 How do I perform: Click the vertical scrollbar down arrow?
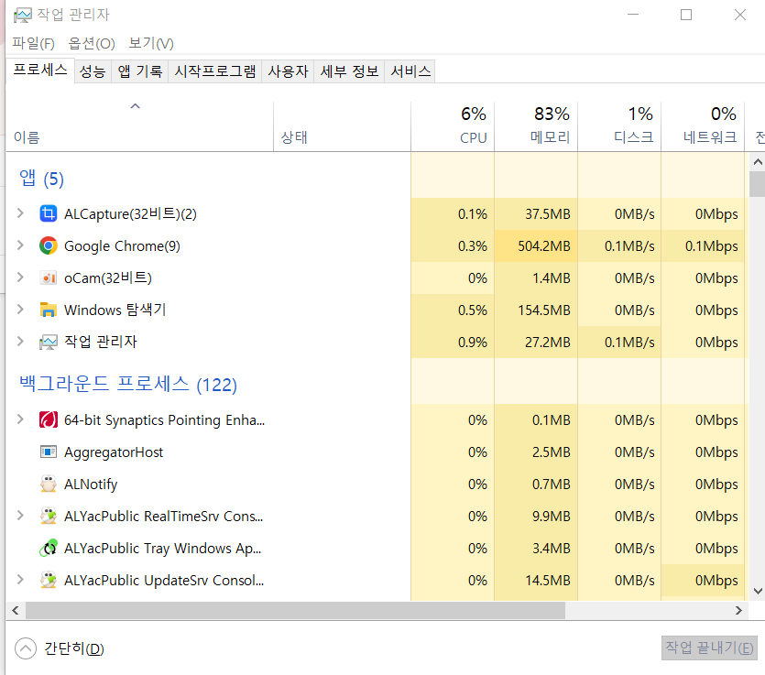(757, 591)
